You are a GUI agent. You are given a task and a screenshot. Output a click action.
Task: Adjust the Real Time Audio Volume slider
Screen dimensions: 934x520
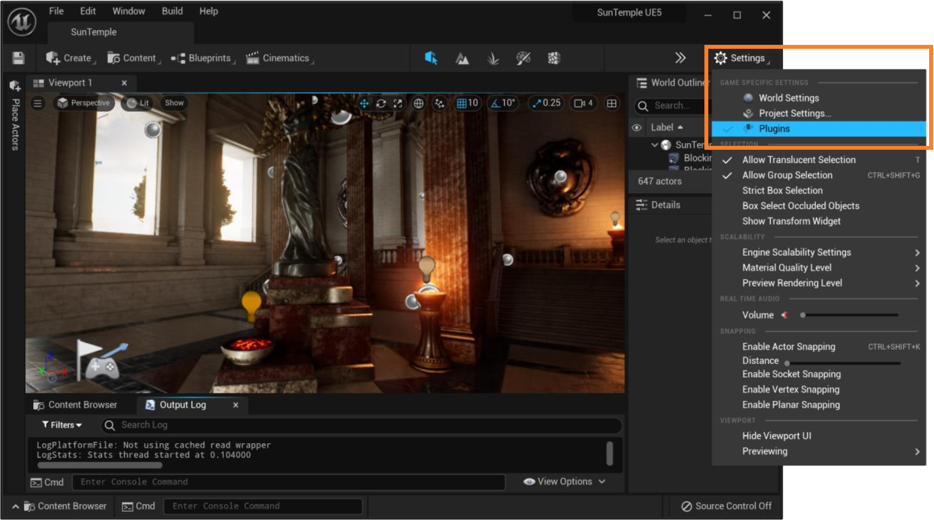point(849,315)
